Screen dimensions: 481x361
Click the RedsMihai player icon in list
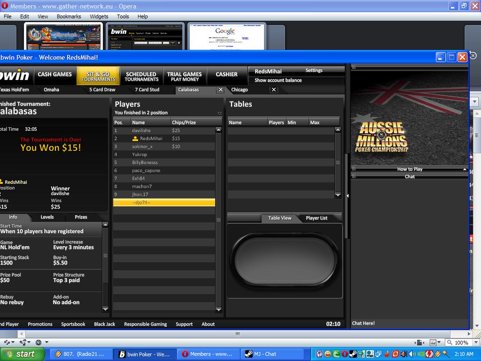coord(135,139)
